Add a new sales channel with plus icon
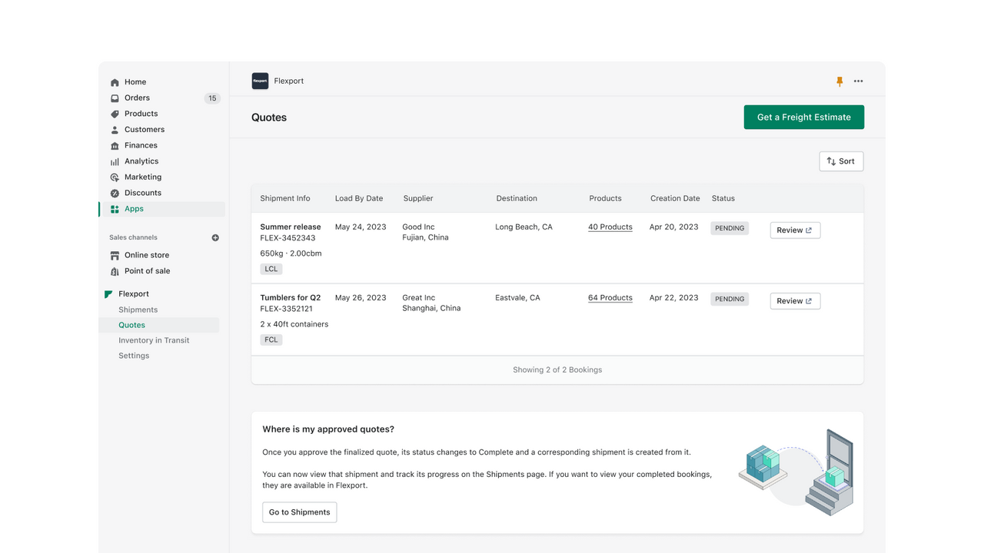 coord(215,237)
